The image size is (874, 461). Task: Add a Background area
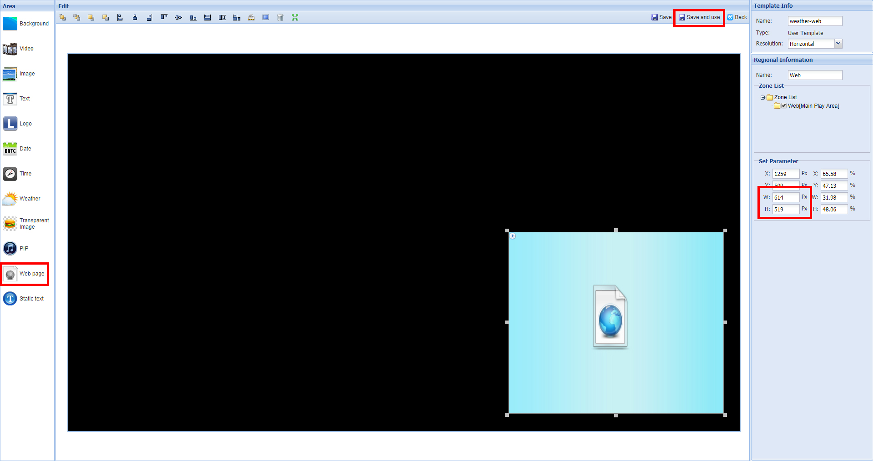(x=26, y=24)
